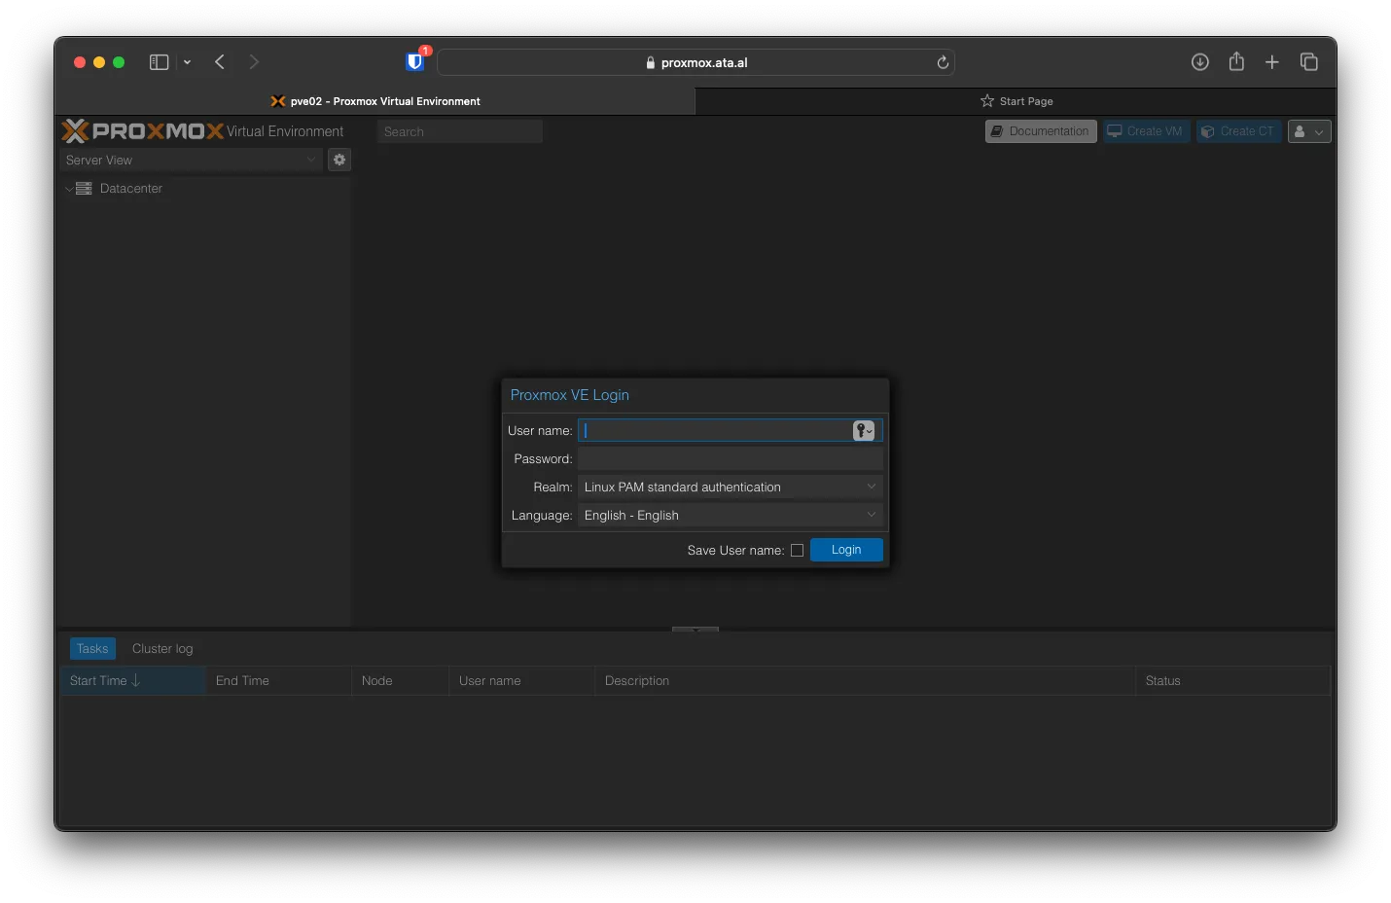The image size is (1391, 903).
Task: Sort by the Node column
Action: [400, 680]
